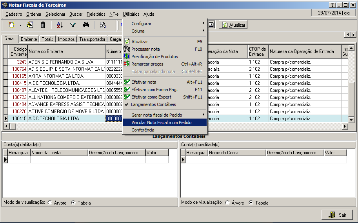Click the binoculars search icon
Image resolution: width=358 pixels, height=223 pixels.
pos(87,25)
